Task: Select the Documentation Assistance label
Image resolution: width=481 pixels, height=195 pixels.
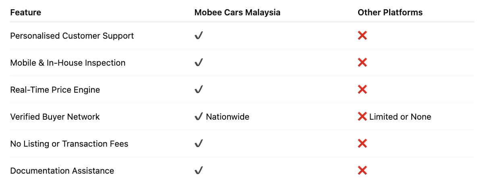Action: click(62, 171)
